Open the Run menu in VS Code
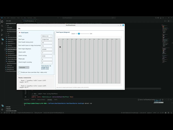The image size is (173, 130). pos(25,18)
